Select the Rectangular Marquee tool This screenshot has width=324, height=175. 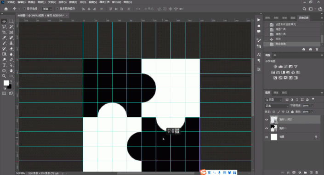(11, 21)
